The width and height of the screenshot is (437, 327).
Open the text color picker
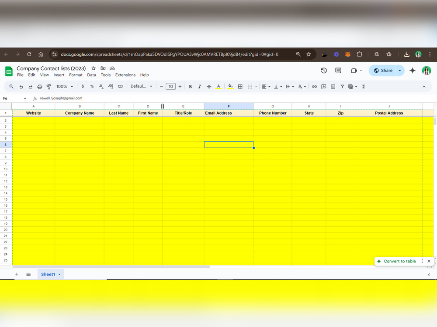[x=218, y=86]
